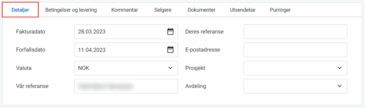Click the Fakturadato date field 28.03.2023
365x108 pixels.
[x=126, y=32]
